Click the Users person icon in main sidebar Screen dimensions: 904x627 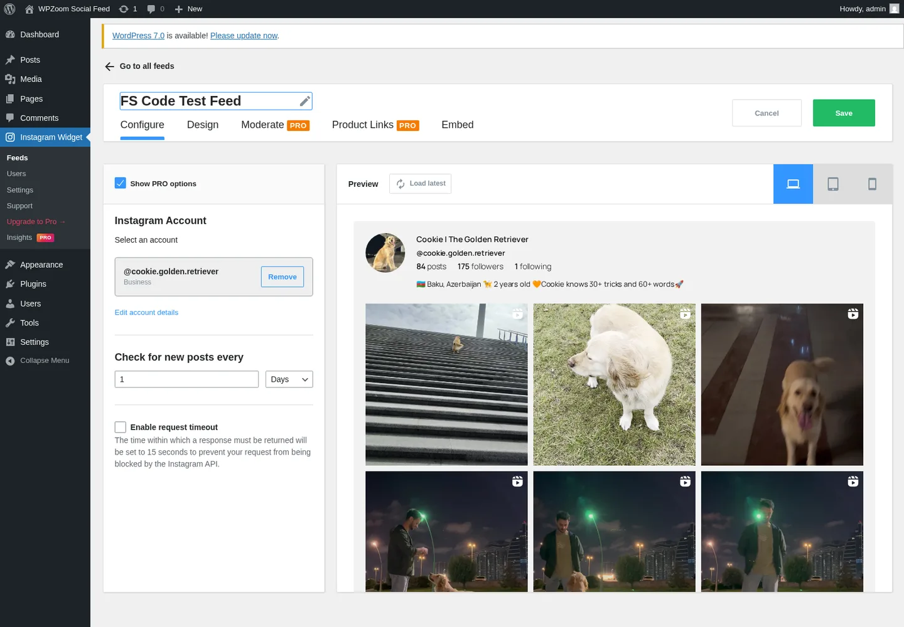(x=10, y=303)
